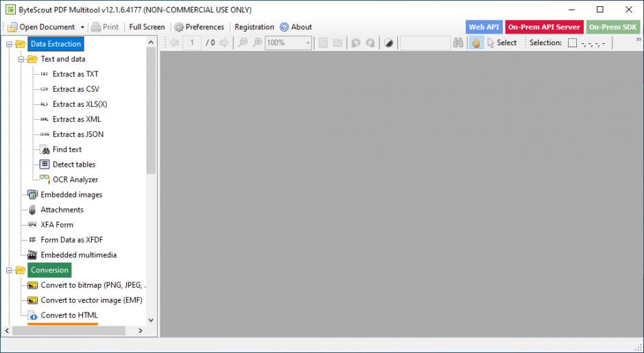Click the About menu item

tap(296, 27)
